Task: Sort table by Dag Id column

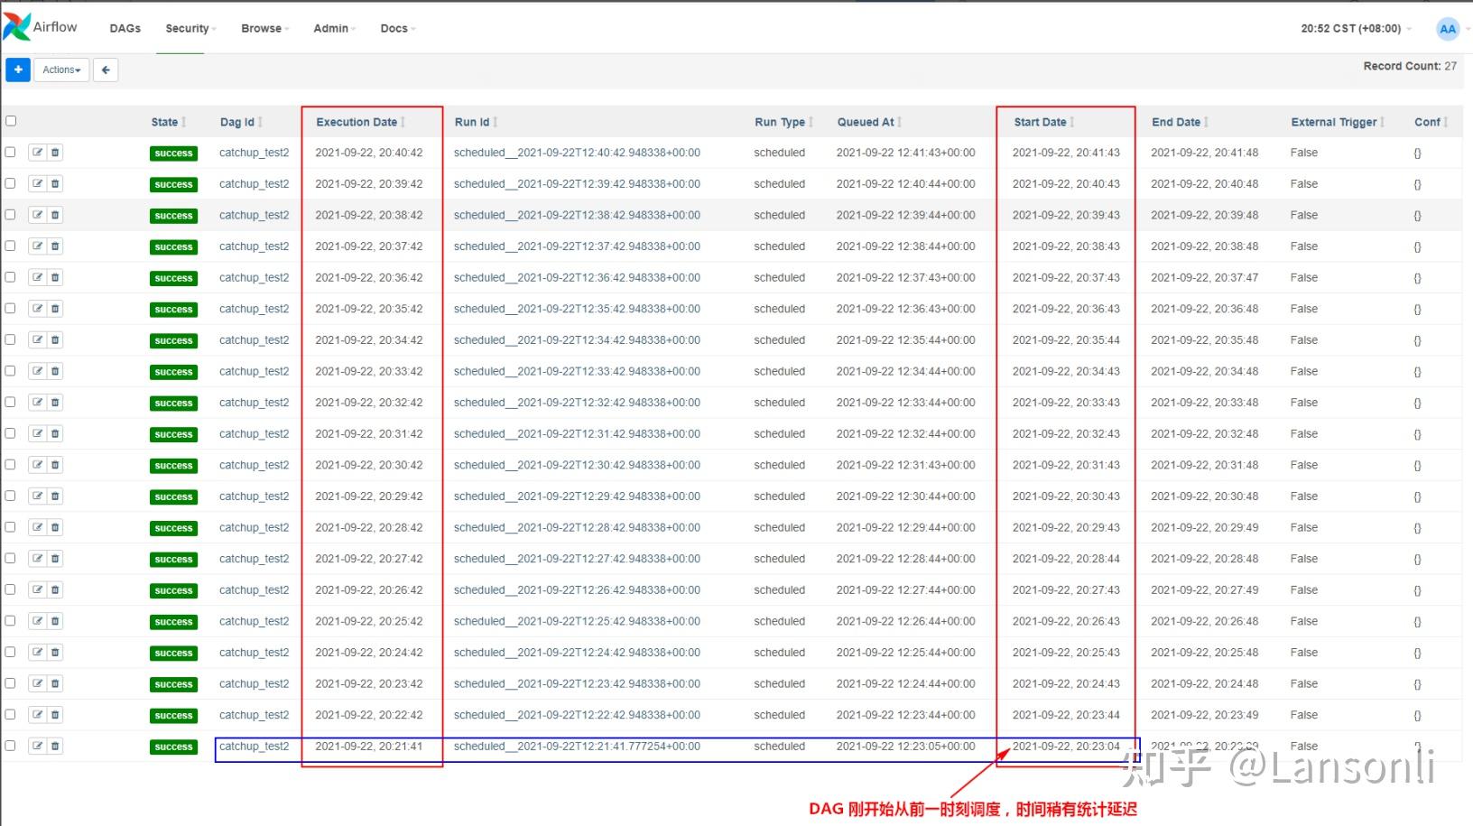Action: (241, 122)
